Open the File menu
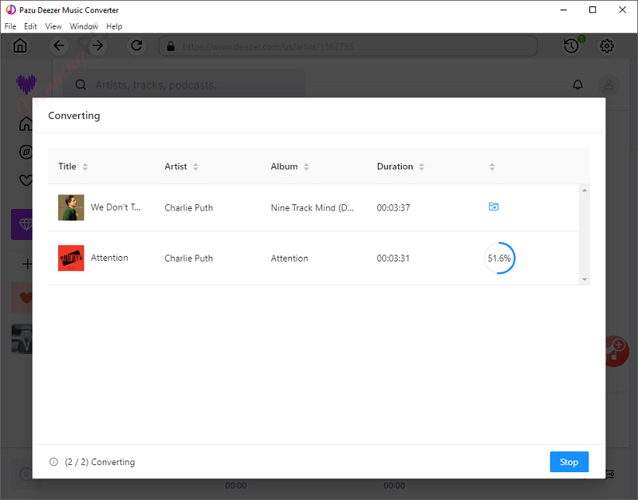 10,26
